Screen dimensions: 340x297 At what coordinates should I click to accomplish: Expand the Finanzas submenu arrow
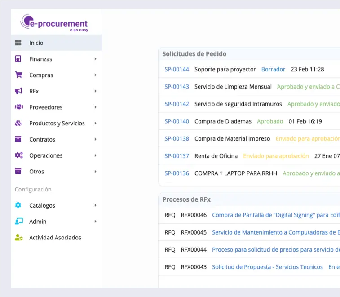[96, 59]
